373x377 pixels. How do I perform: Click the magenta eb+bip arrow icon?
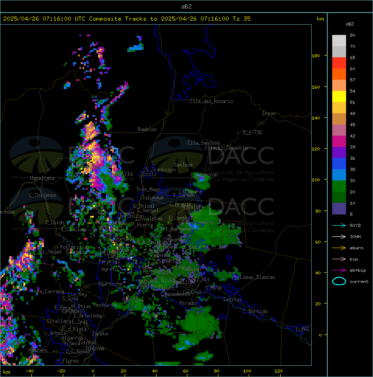(x=339, y=270)
